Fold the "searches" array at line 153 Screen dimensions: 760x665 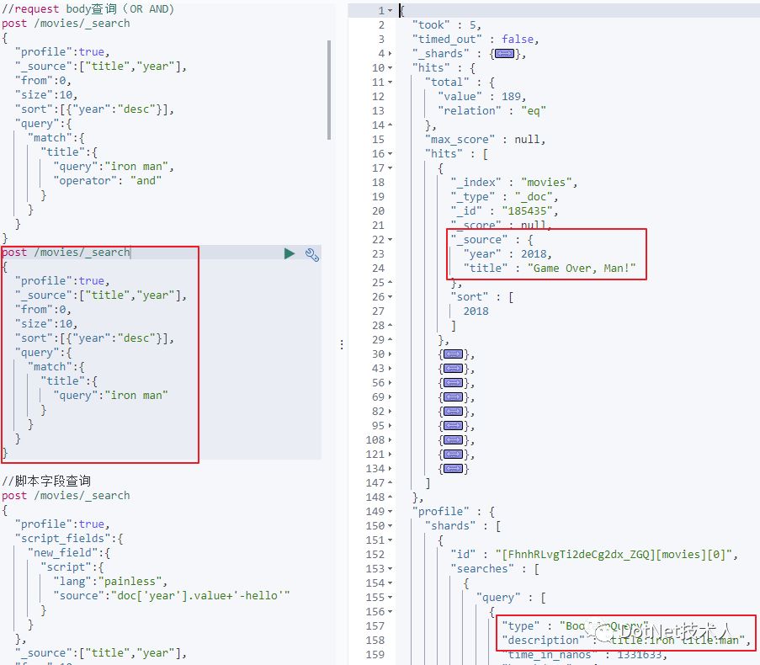tap(389, 569)
